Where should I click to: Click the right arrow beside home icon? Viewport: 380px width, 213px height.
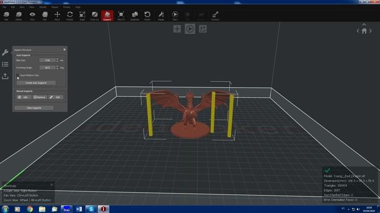tap(370, 31)
